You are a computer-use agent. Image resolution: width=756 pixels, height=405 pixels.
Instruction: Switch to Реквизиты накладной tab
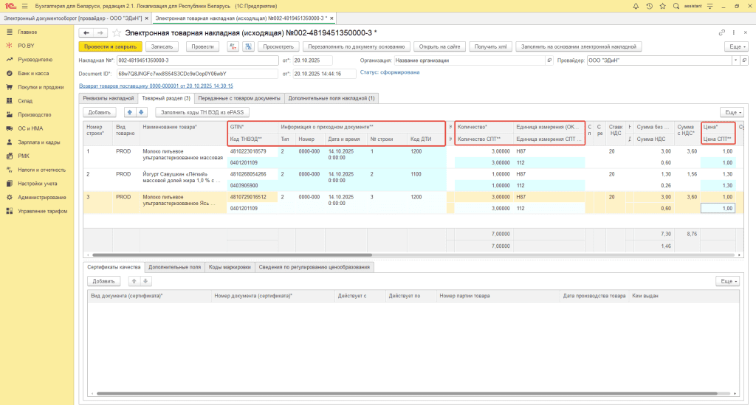click(x=108, y=98)
